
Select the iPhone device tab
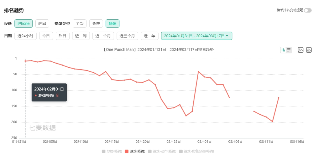coord(23,24)
